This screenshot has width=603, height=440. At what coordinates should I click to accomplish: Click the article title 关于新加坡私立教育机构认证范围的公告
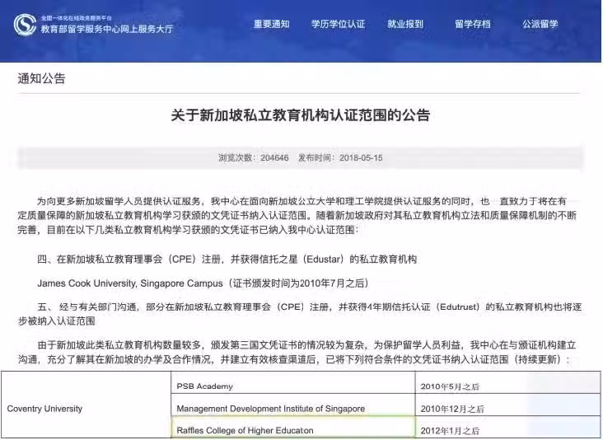point(301,115)
